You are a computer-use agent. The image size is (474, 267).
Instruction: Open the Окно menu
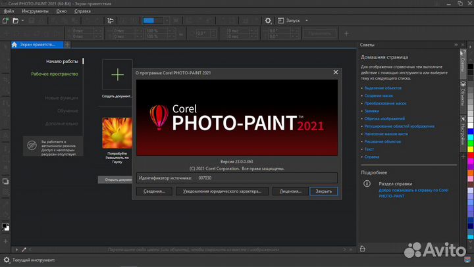pos(61,11)
